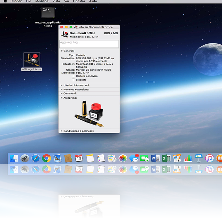Open the Finder menu
The height and width of the screenshot is (218, 222).
coord(17,1)
